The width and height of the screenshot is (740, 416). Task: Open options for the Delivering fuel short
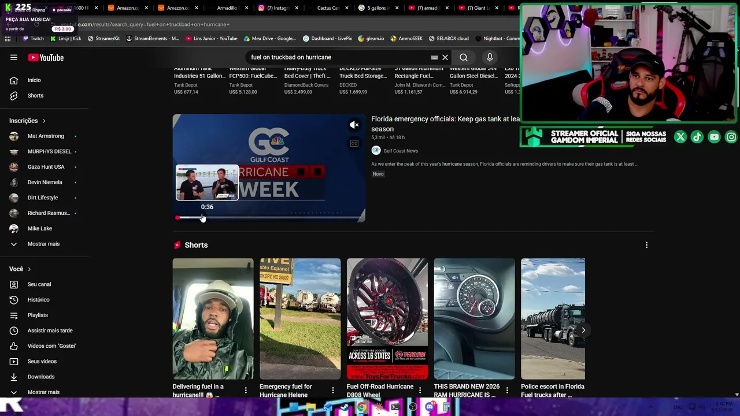click(x=246, y=391)
